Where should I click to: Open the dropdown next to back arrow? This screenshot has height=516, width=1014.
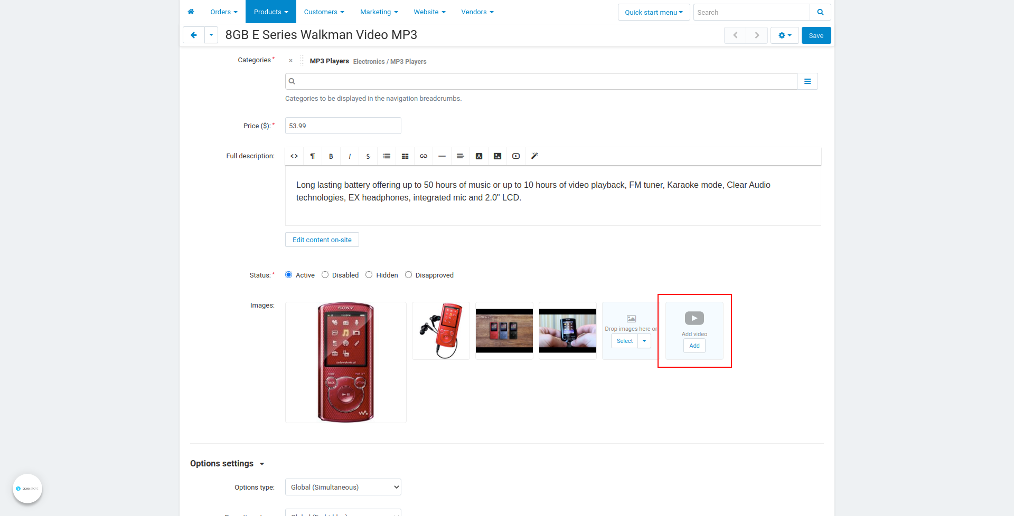(x=211, y=35)
